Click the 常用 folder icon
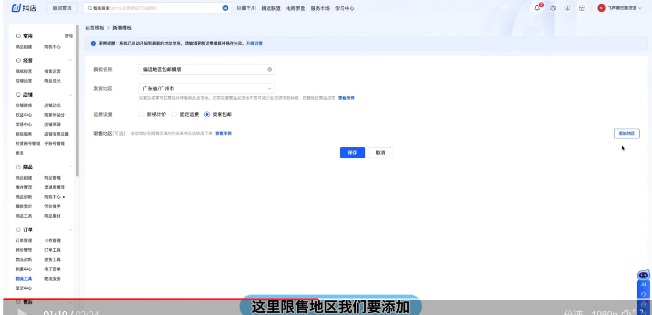652x315 pixels. click(x=18, y=36)
